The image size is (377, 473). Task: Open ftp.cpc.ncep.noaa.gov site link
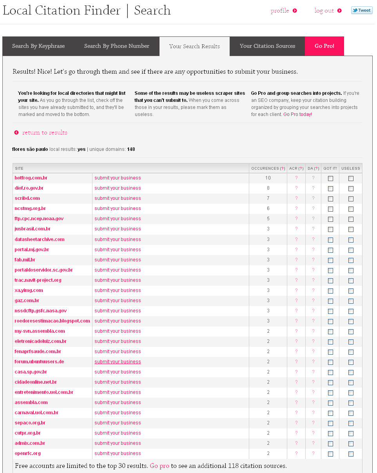click(x=39, y=219)
